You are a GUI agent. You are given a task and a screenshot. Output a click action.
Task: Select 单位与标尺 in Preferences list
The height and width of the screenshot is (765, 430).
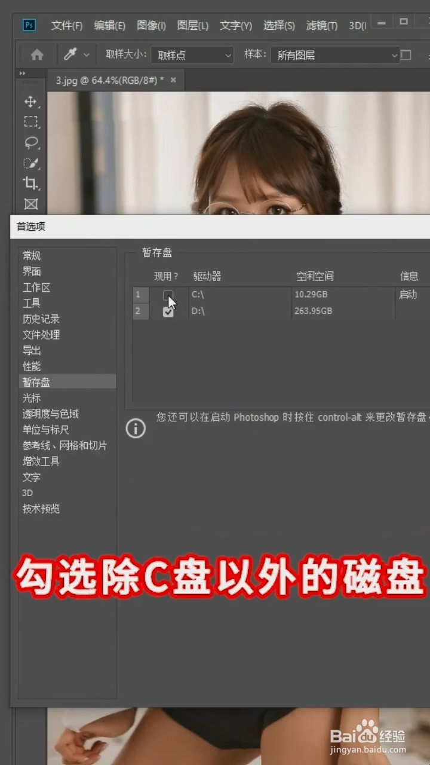click(x=46, y=430)
